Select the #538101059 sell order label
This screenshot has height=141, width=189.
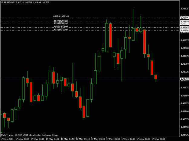tap(61, 16)
